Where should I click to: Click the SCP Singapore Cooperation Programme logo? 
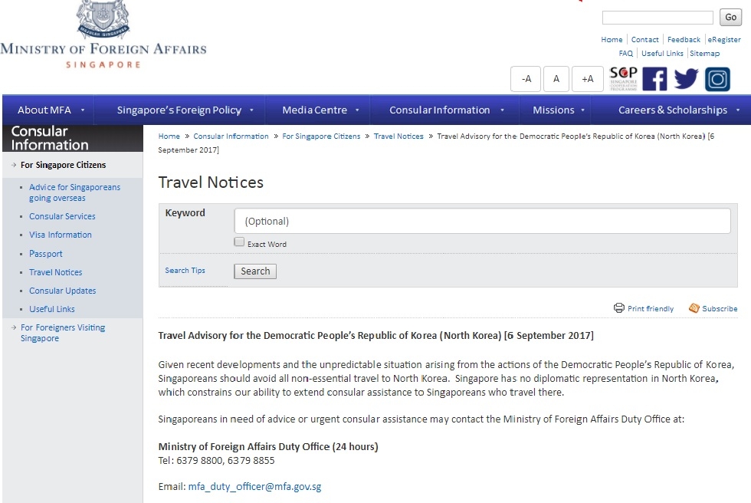[x=623, y=79]
